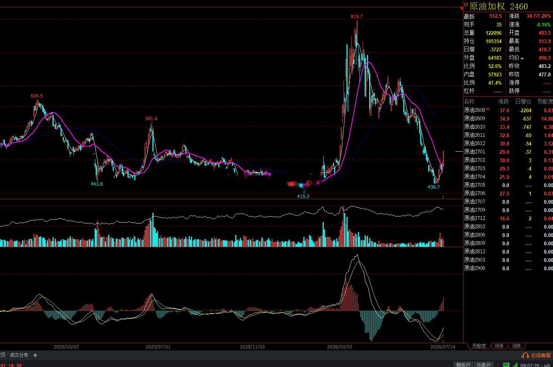Expand the 均价 dropdown arrow
553x367 pixels.
tap(522, 59)
